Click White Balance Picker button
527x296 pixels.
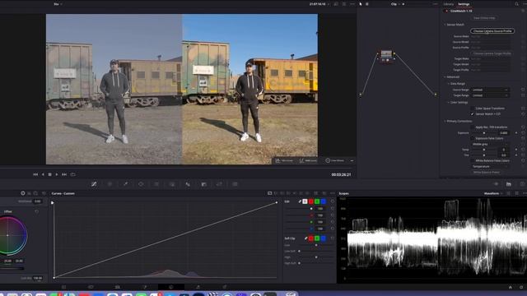(x=487, y=172)
